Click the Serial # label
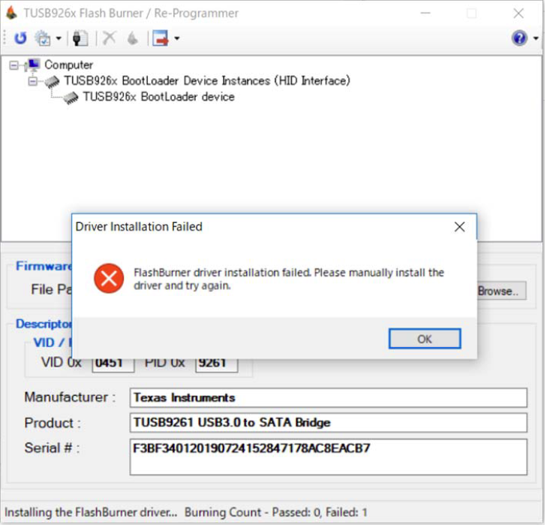Viewport: 550px width, 525px height. 52,448
